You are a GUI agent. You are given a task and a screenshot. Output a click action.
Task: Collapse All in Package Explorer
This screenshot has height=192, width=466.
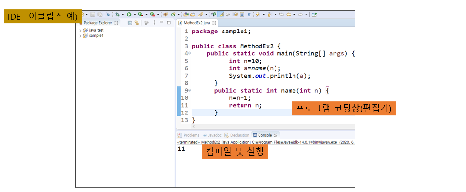tap(130, 23)
